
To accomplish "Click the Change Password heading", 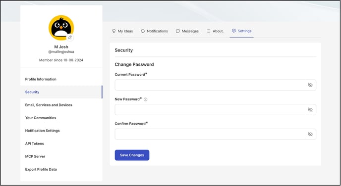I will coord(134,64).
